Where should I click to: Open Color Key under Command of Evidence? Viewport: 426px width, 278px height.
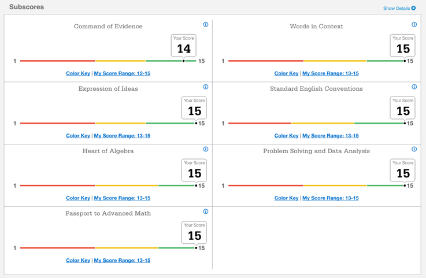tap(78, 73)
